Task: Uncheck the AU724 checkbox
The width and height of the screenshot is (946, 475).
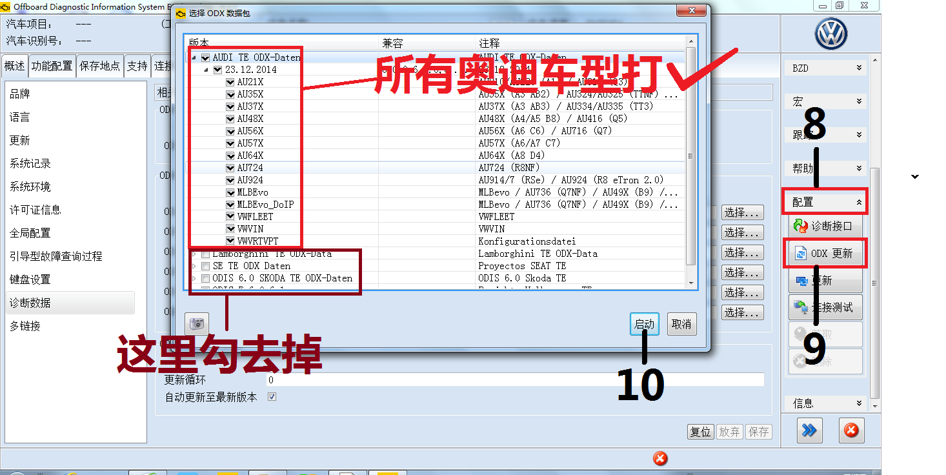Action: [230, 168]
